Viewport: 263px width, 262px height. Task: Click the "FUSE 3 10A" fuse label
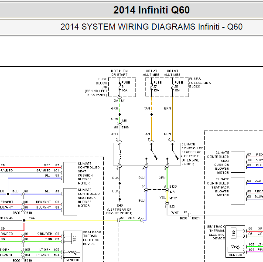click(126, 86)
